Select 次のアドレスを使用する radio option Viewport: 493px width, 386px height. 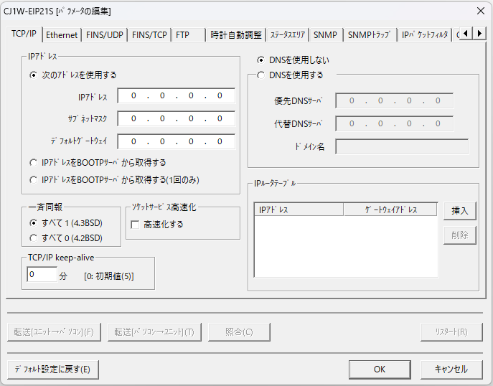72,75
